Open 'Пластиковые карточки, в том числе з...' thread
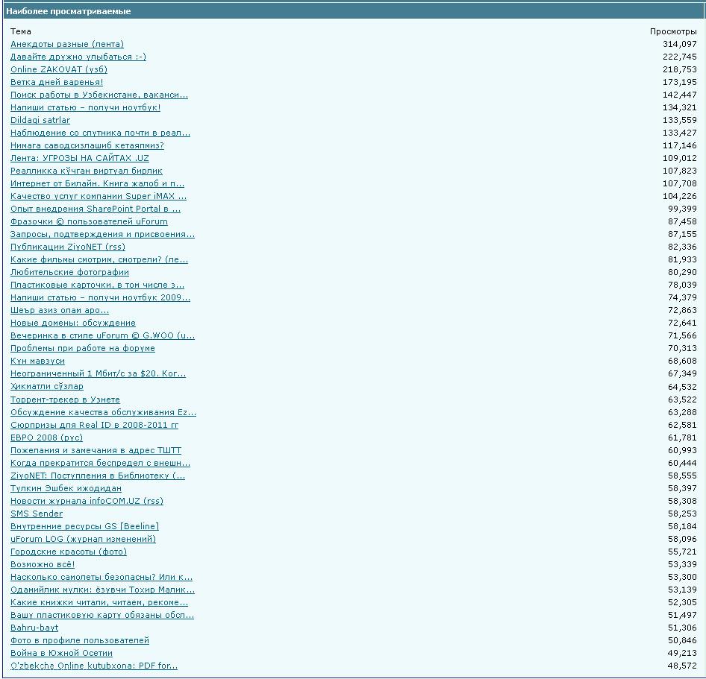The image size is (706, 679). 97,285
